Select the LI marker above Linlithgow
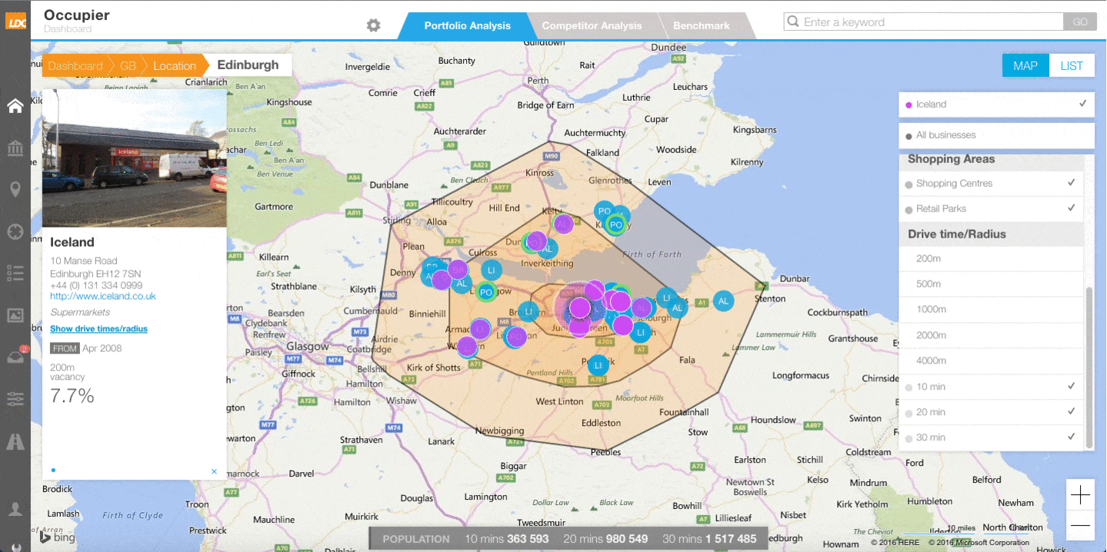This screenshot has height=552, width=1107. [491, 270]
